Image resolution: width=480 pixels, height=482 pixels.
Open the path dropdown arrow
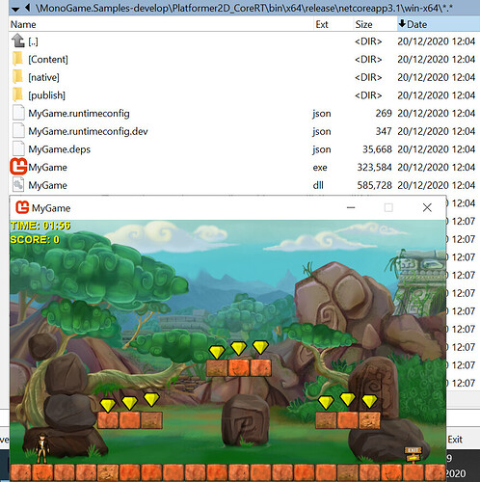[15, 10]
